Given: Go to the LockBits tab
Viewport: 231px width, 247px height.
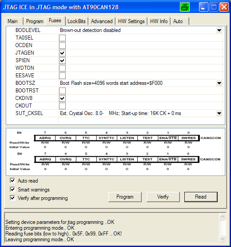Looking at the screenshot, I should click(x=76, y=21).
